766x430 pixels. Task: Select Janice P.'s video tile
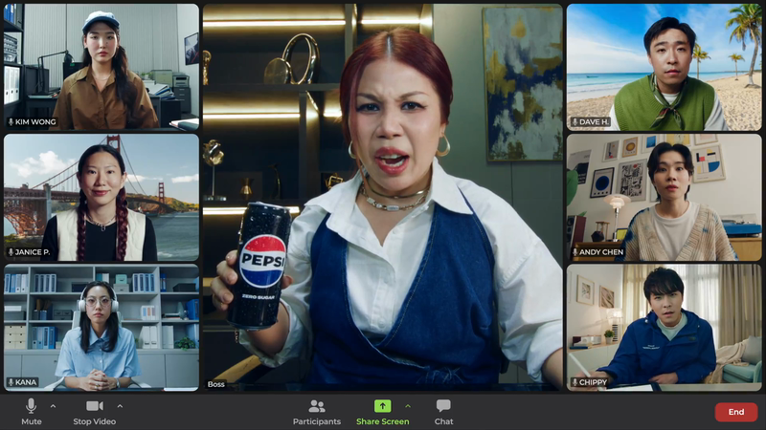[x=101, y=198]
